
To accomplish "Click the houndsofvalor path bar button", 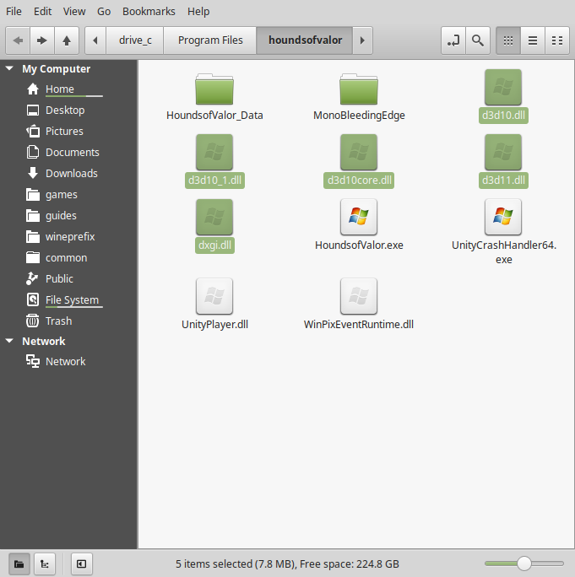I will (305, 40).
